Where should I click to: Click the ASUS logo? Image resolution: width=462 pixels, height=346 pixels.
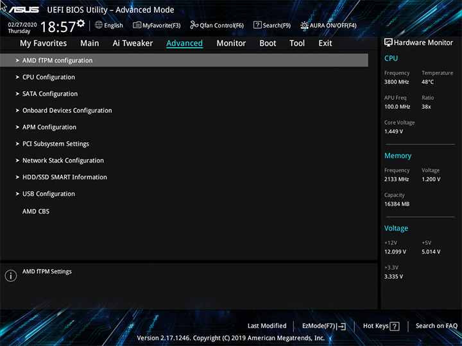(24, 10)
